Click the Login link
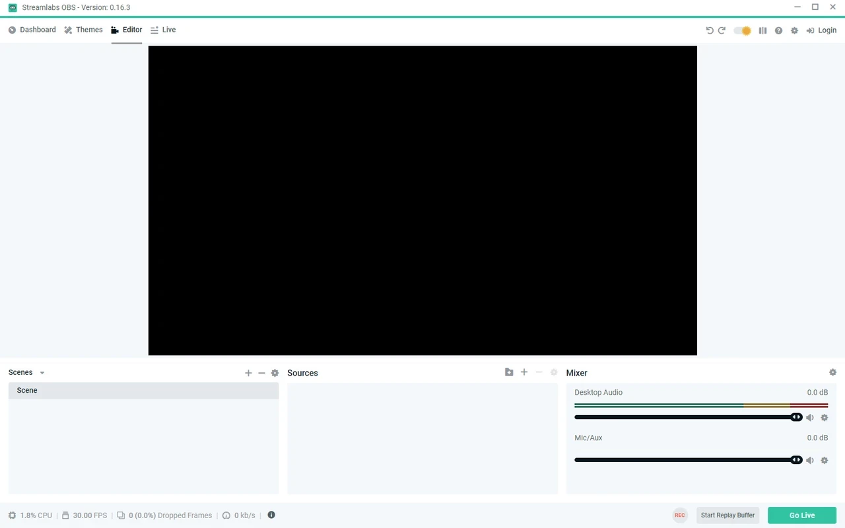 click(821, 30)
